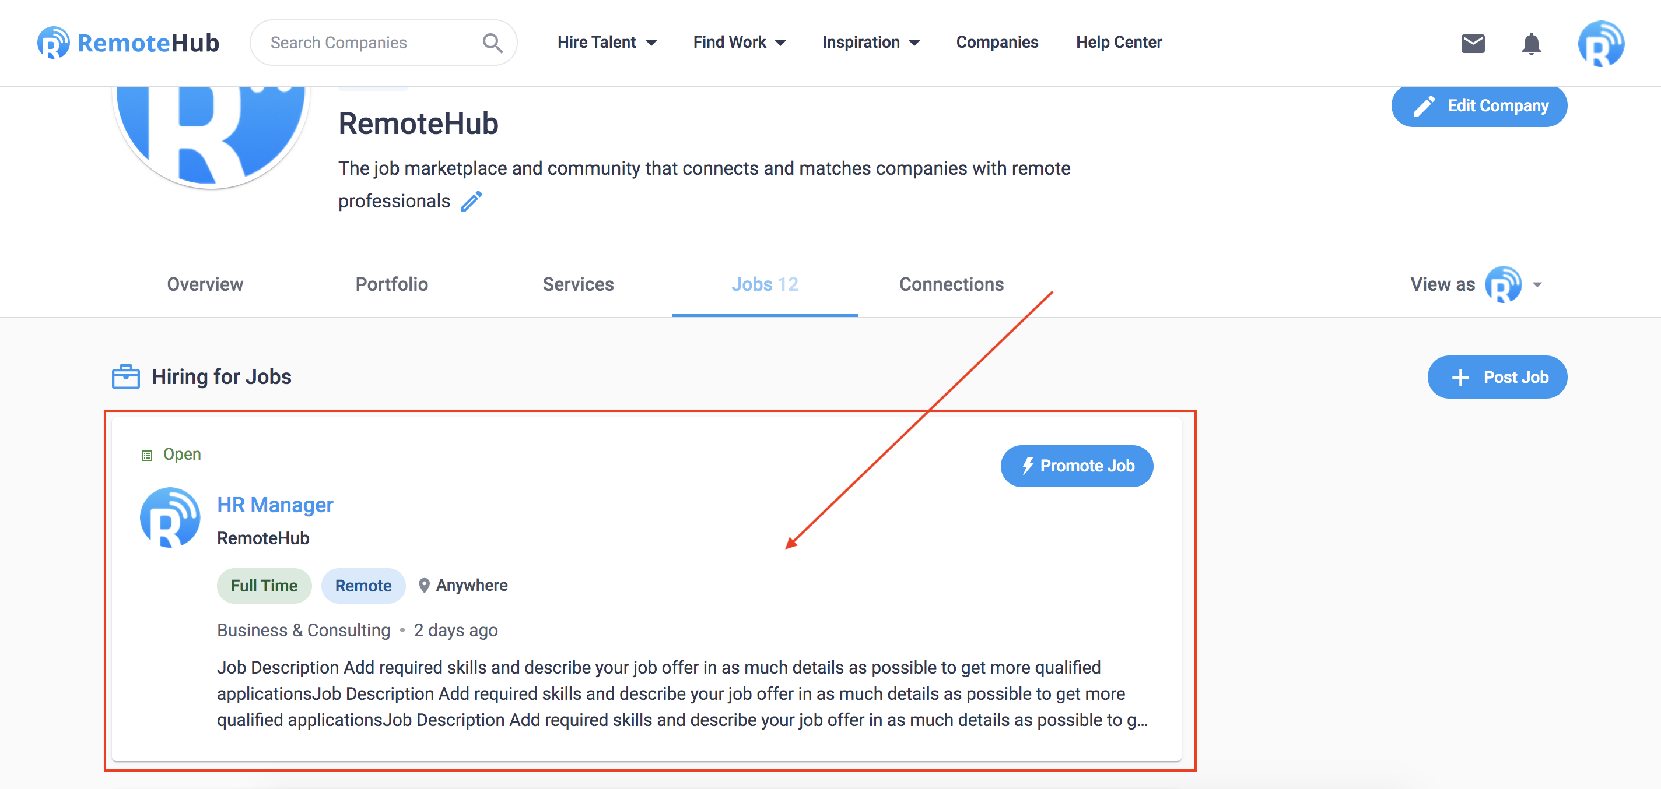Viewport: 1661px width, 789px height.
Task: Expand the View as selector
Action: [x=1477, y=284]
